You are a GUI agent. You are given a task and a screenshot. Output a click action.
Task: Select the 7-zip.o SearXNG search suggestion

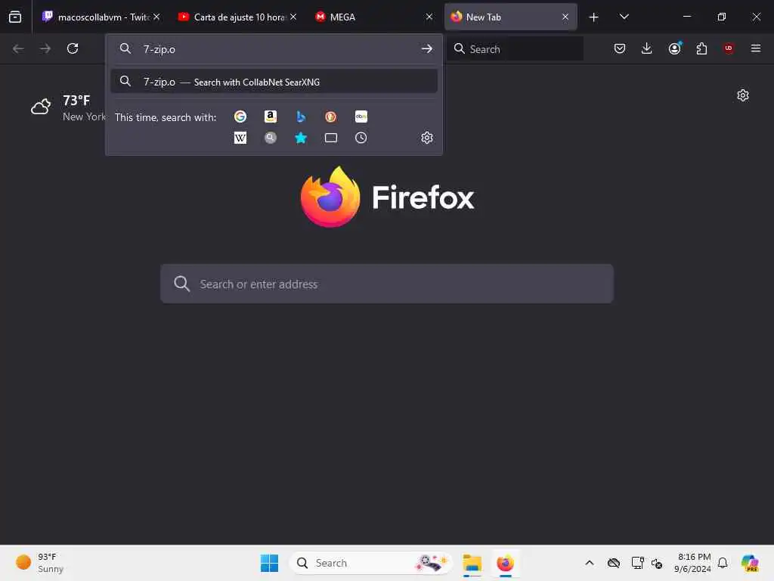[x=274, y=82]
